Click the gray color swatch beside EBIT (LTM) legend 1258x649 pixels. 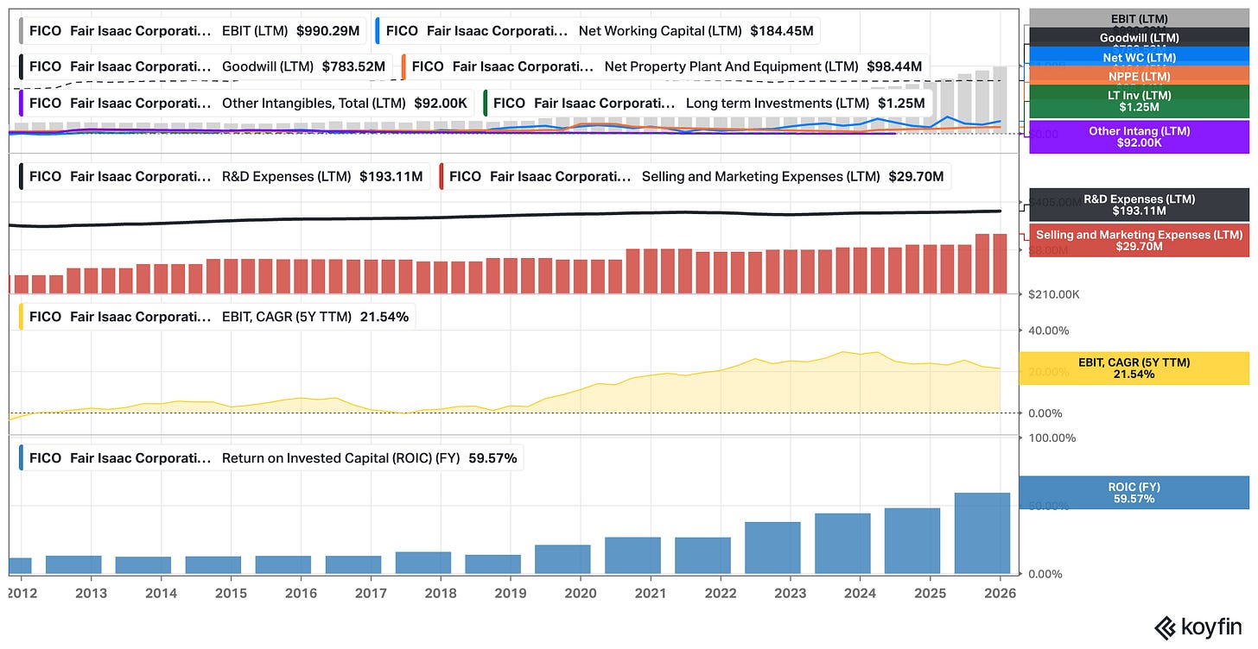(x=22, y=31)
